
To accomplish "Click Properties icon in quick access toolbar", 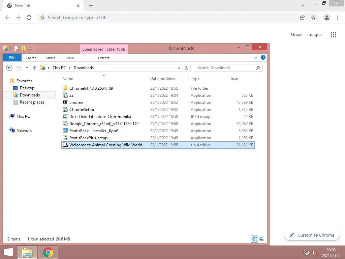I will (x=16, y=49).
